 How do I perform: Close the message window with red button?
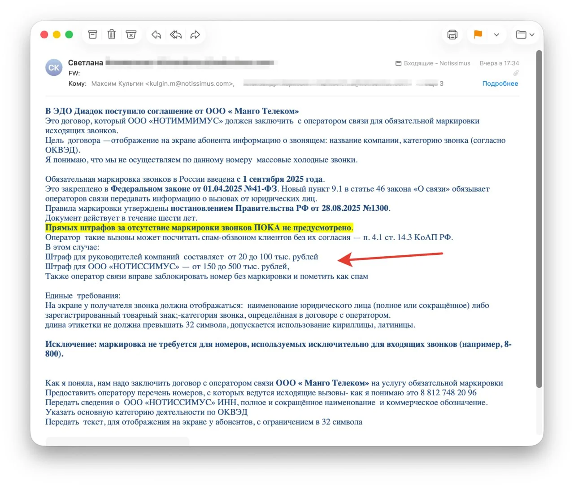44,35
